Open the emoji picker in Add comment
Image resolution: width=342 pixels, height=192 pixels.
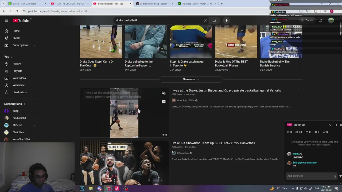point(335,176)
